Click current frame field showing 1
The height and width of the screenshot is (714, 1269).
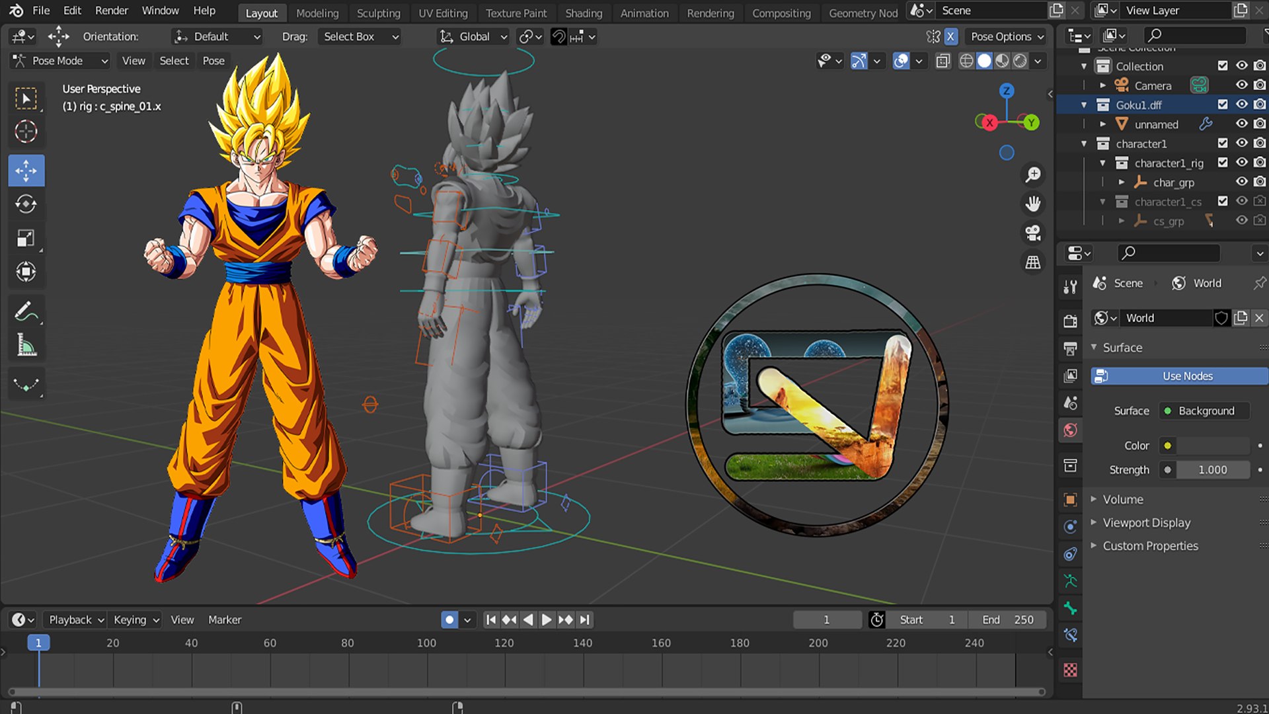pyautogui.click(x=826, y=619)
